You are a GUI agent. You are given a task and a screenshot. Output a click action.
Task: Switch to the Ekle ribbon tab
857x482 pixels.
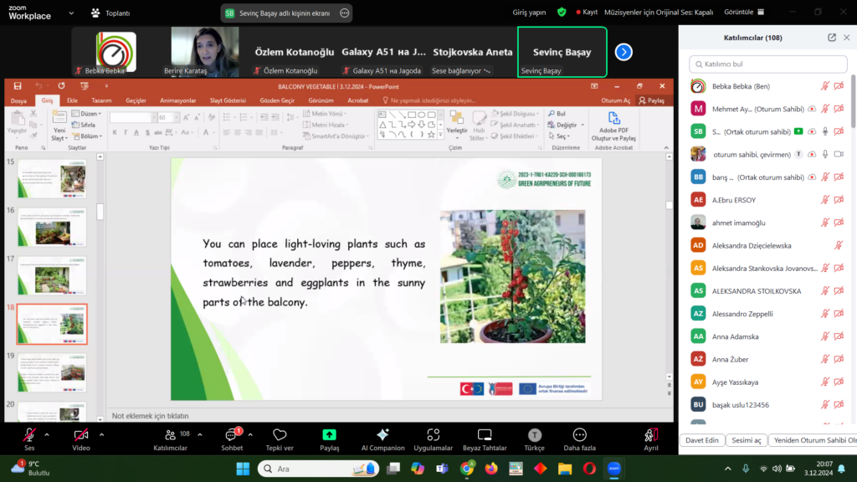[72, 100]
